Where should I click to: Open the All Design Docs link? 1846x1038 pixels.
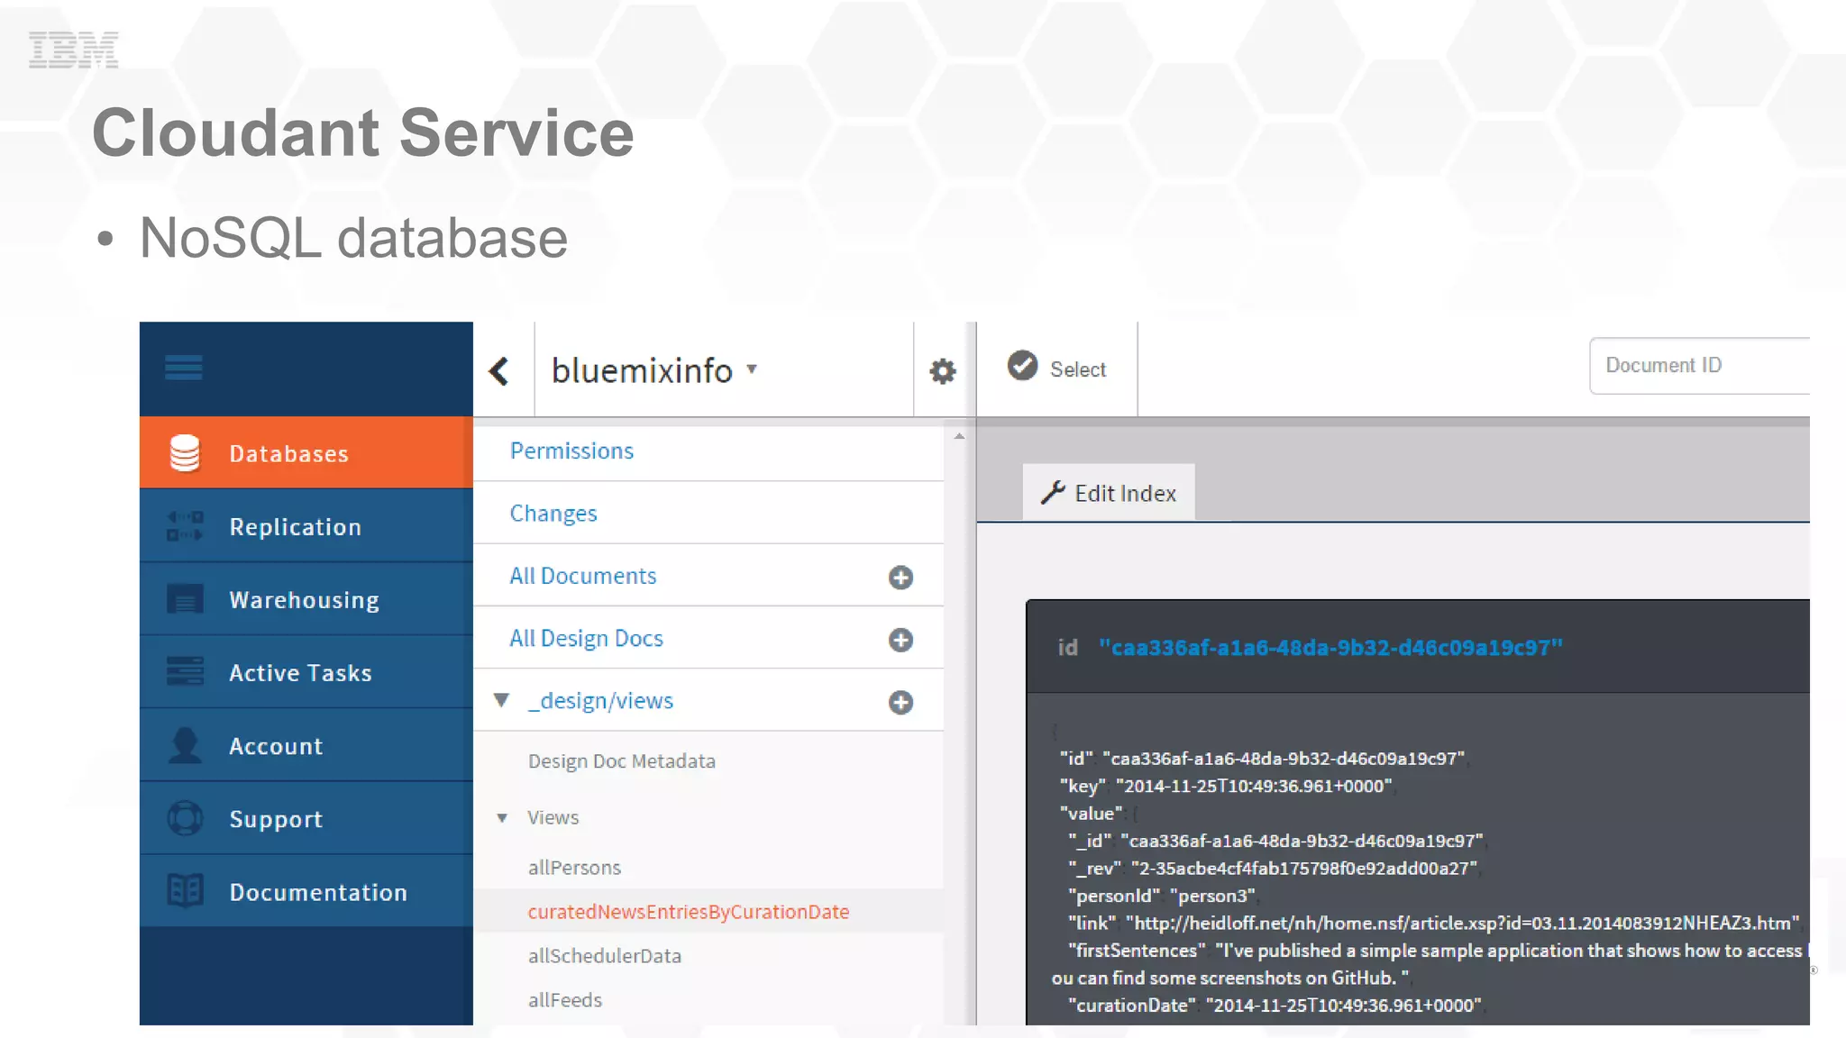[586, 638]
